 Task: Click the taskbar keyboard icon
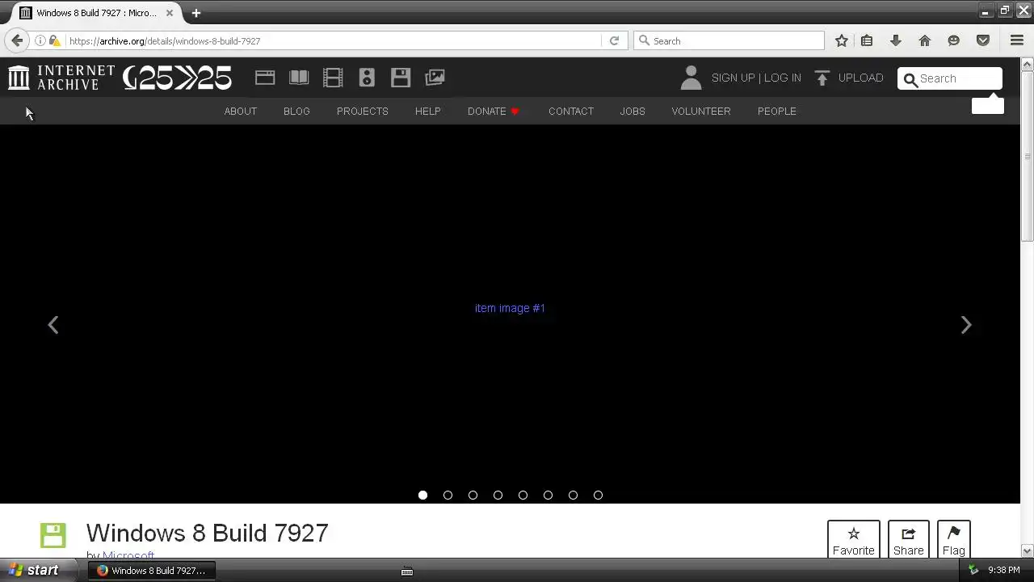[x=407, y=571]
